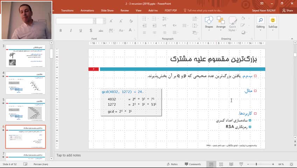297x168 pixels.
Task: Open Change Case Aa menu
Action: point(121,30)
